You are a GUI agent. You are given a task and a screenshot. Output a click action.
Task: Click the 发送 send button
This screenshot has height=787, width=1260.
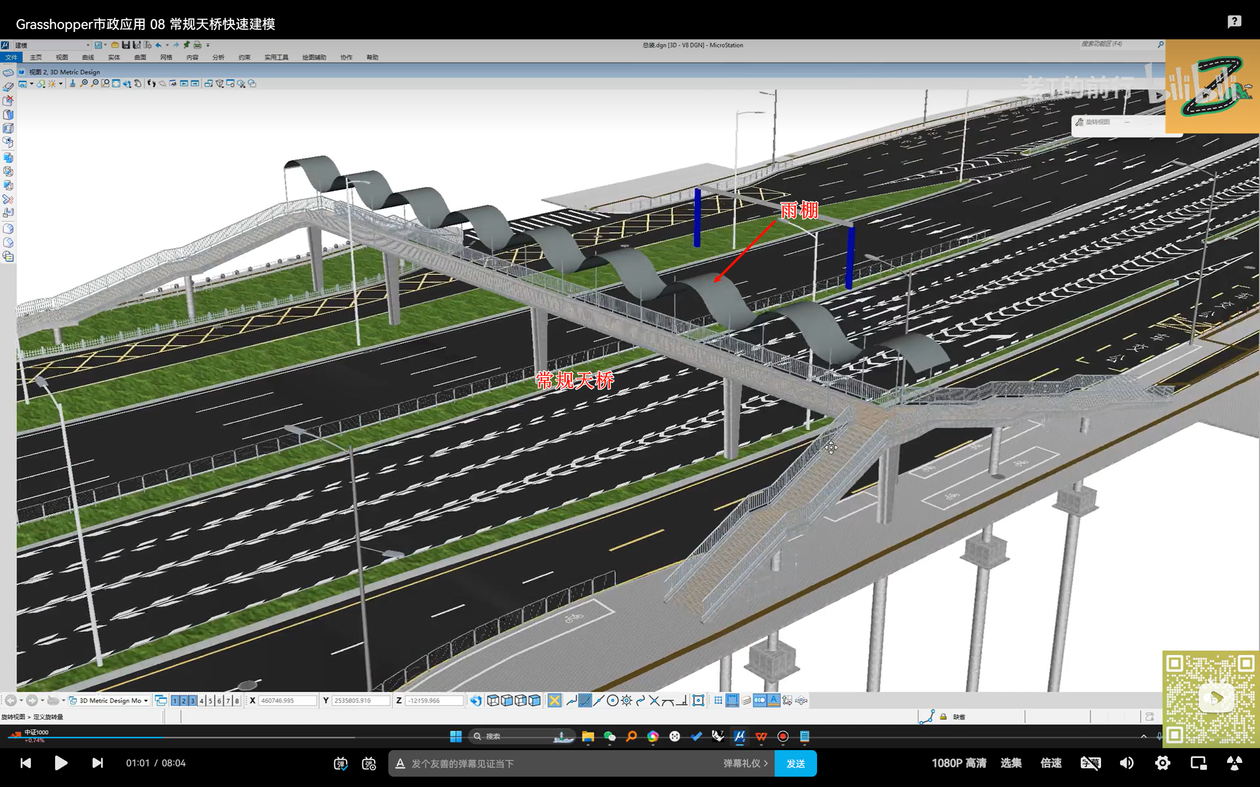click(x=795, y=763)
